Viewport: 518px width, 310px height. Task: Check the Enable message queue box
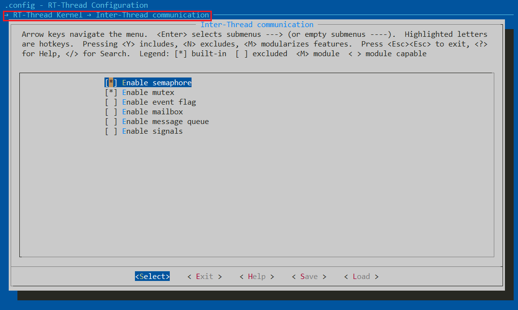point(111,122)
